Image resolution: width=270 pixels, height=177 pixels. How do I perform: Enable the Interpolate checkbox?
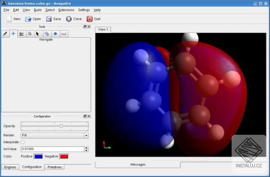(22, 142)
